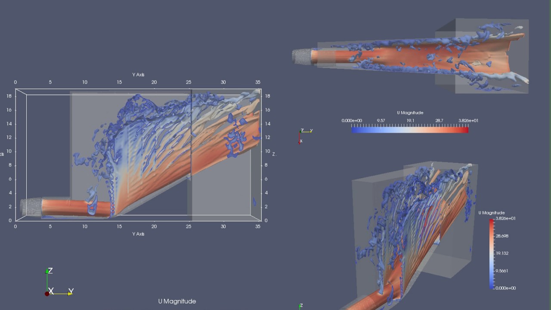Click the Y Axis title below the side view
The width and height of the screenshot is (551, 310).
[138, 234]
